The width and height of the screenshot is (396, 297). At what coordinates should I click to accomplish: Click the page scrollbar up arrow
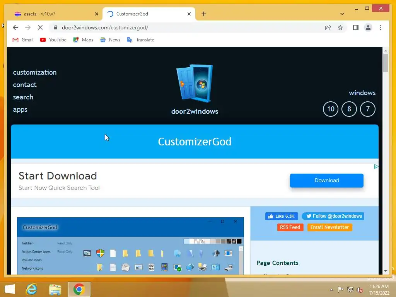(x=386, y=51)
